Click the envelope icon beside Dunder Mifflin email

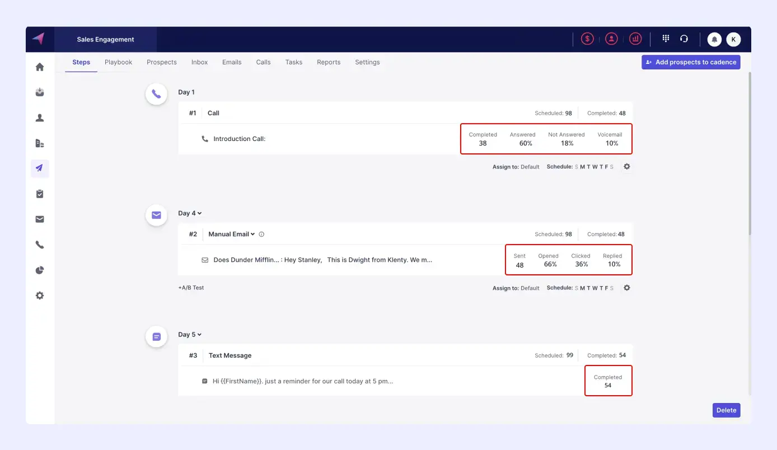point(205,260)
